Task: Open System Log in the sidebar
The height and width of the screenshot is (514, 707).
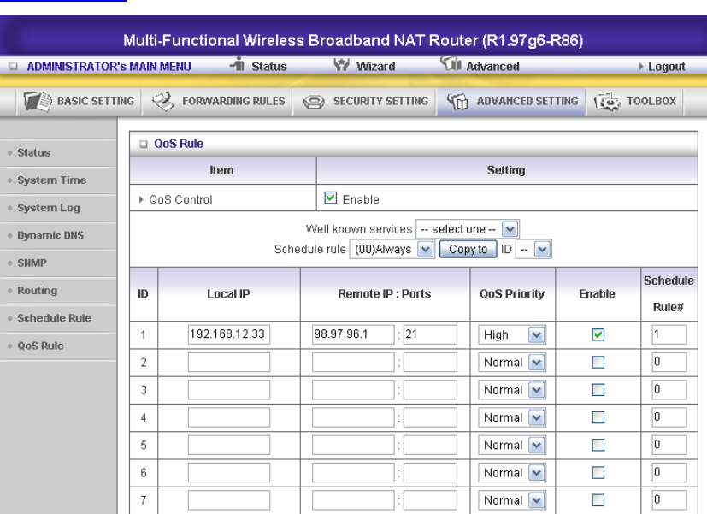Action: [x=49, y=208]
